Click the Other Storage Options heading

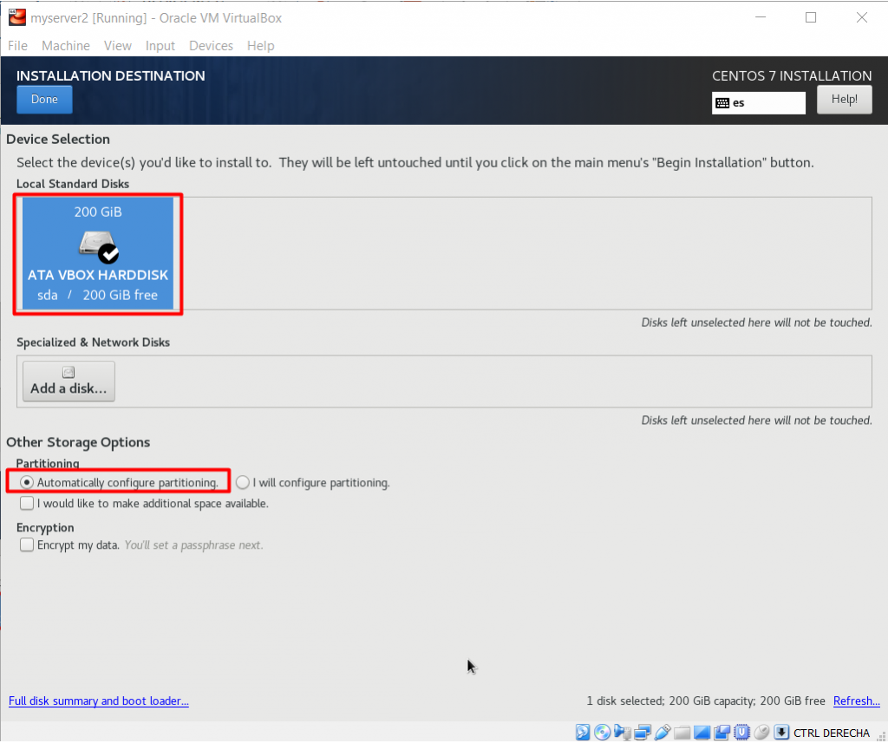coord(78,442)
